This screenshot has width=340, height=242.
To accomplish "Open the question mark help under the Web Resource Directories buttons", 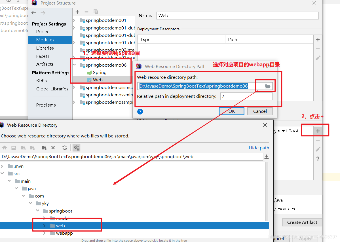I will pyautogui.click(x=318, y=159).
